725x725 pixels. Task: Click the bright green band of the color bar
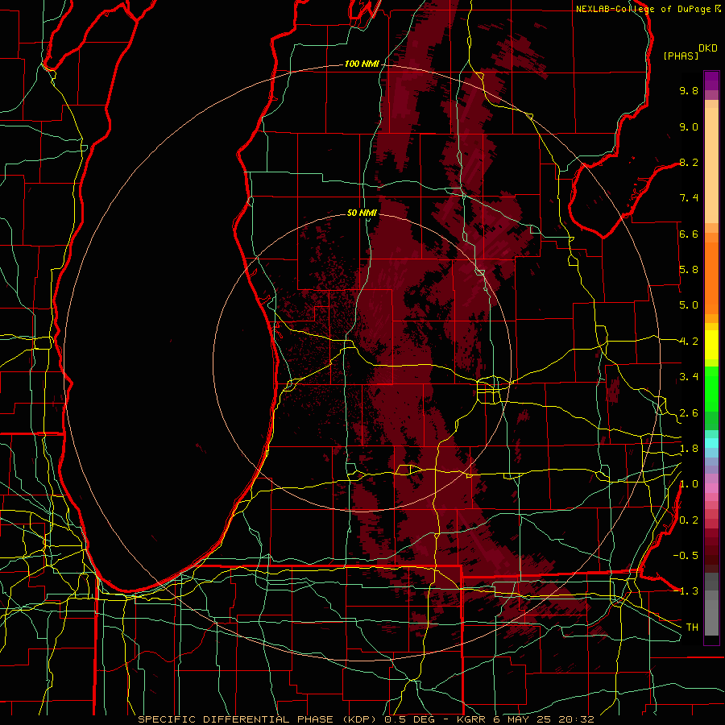coord(711,390)
